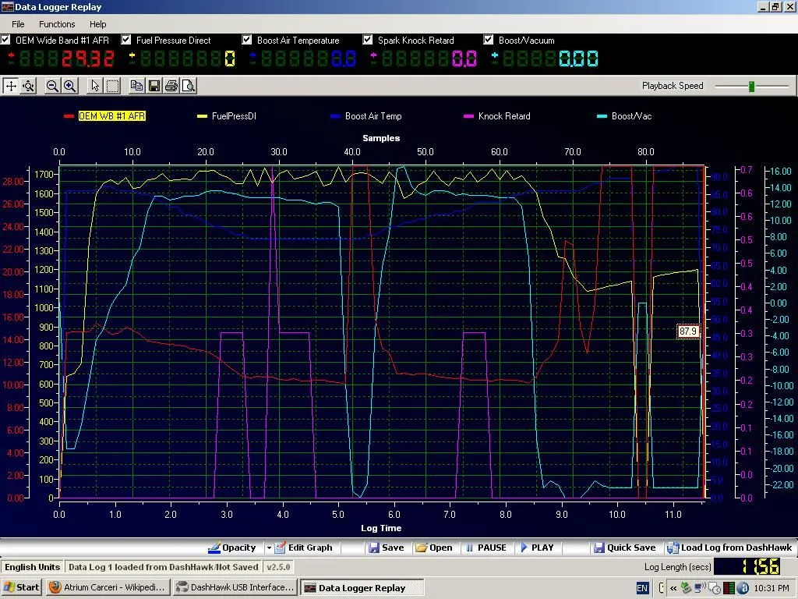Click the Log Length 156 display

point(747,566)
